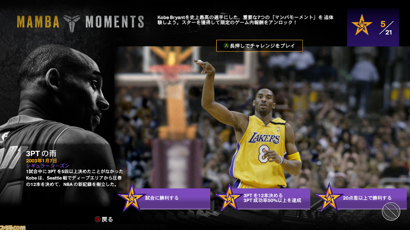Click the 5/21 star progress count

[x=386, y=28]
